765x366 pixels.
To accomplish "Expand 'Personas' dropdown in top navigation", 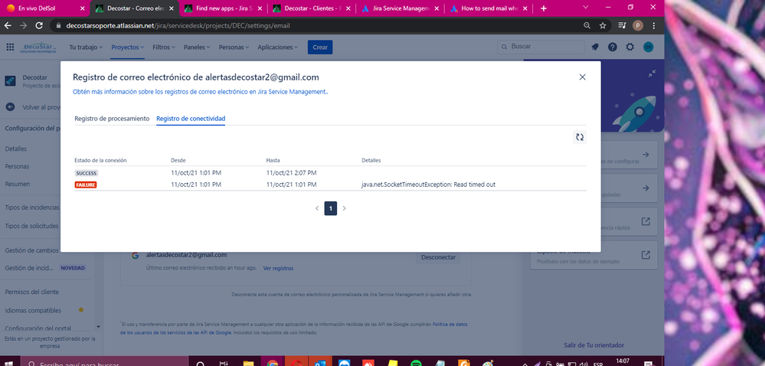I will click(234, 47).
